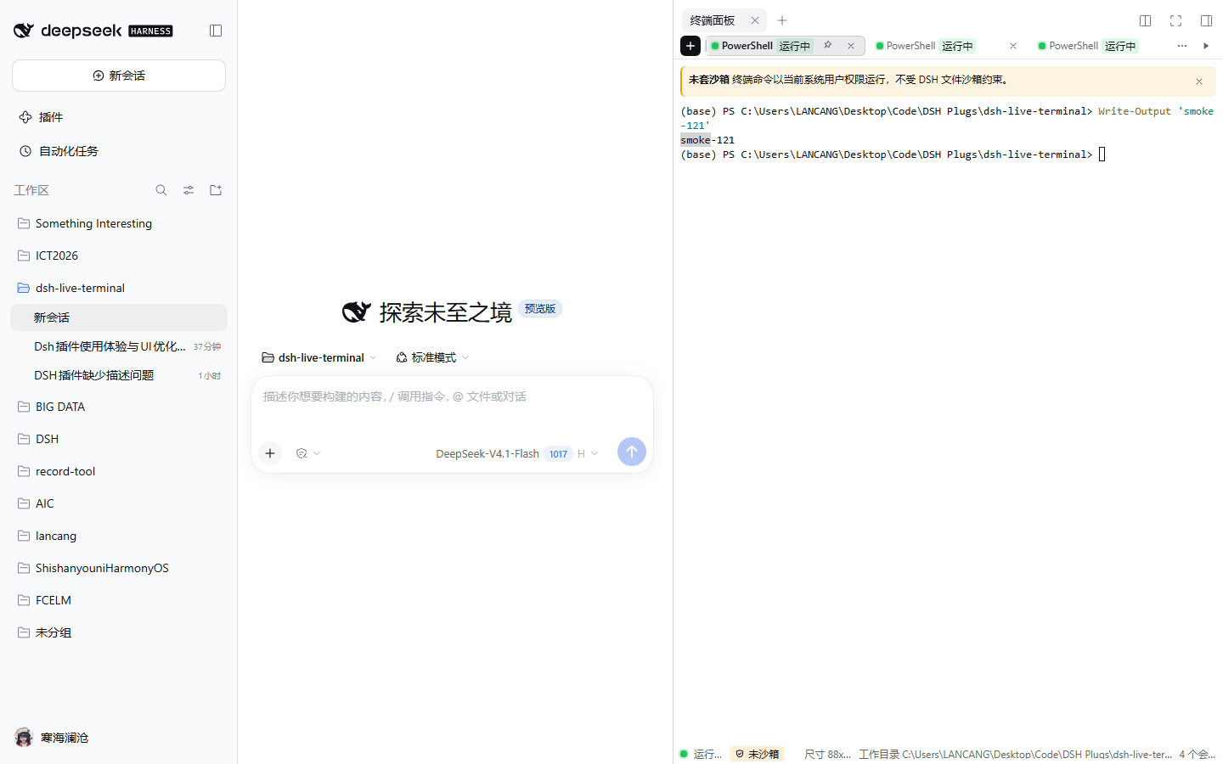Open the Dsh插件使用体验与UI优化 conversation

[x=119, y=346]
